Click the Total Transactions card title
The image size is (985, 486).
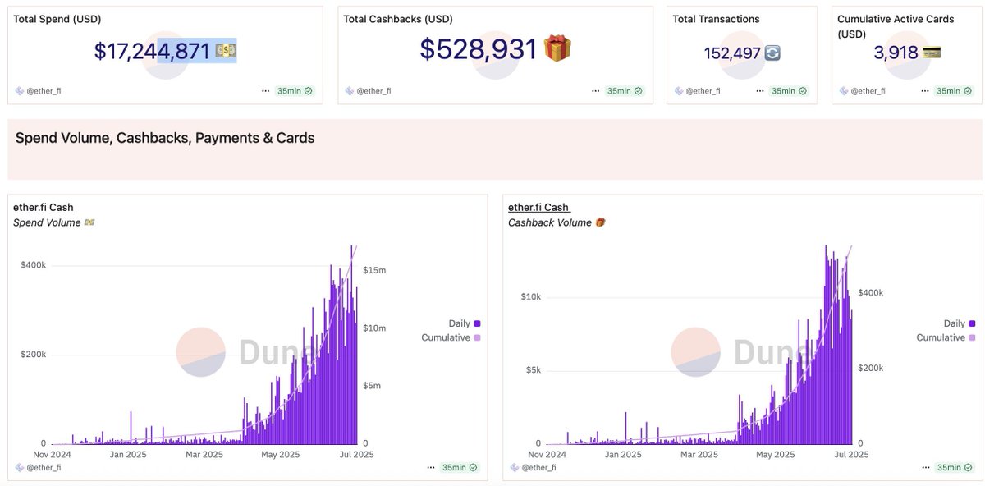point(717,19)
